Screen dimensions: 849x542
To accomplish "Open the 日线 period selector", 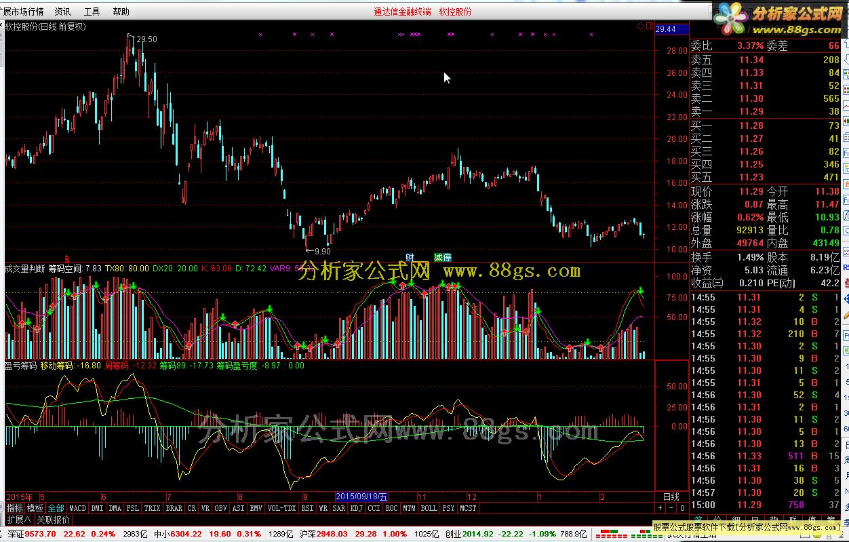I will click(x=671, y=497).
